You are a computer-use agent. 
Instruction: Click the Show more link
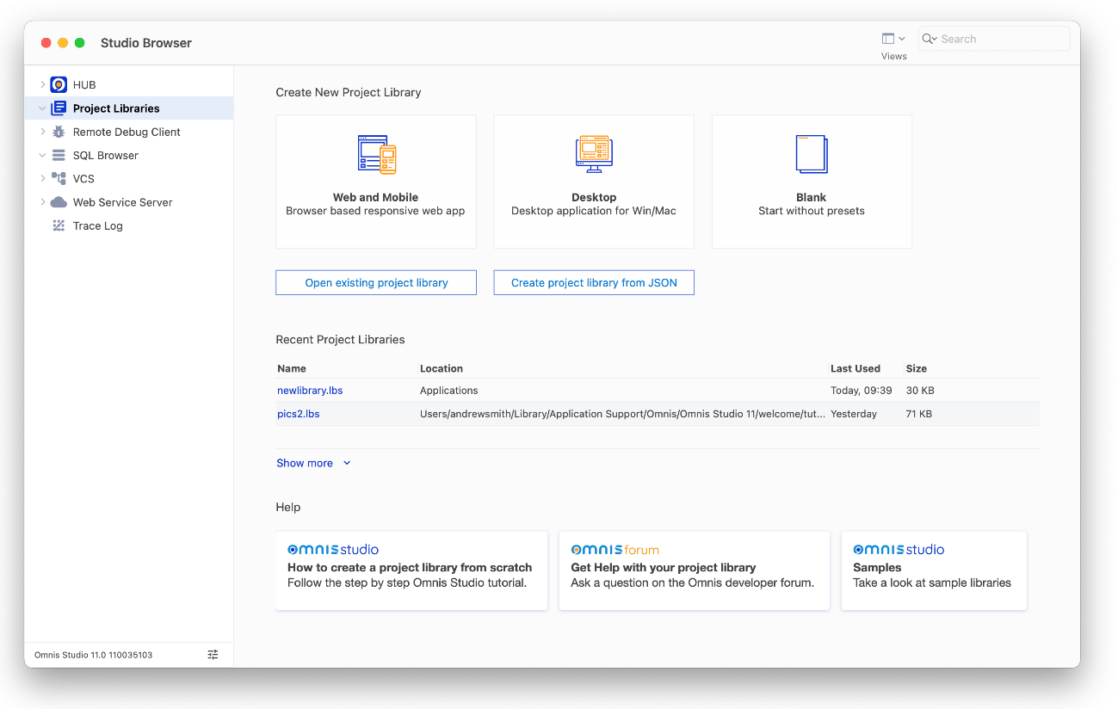(305, 463)
